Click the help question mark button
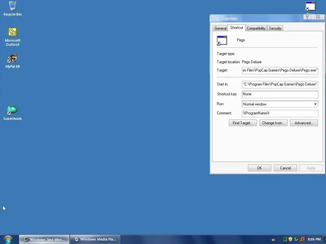The image size is (326, 244). (307, 17)
